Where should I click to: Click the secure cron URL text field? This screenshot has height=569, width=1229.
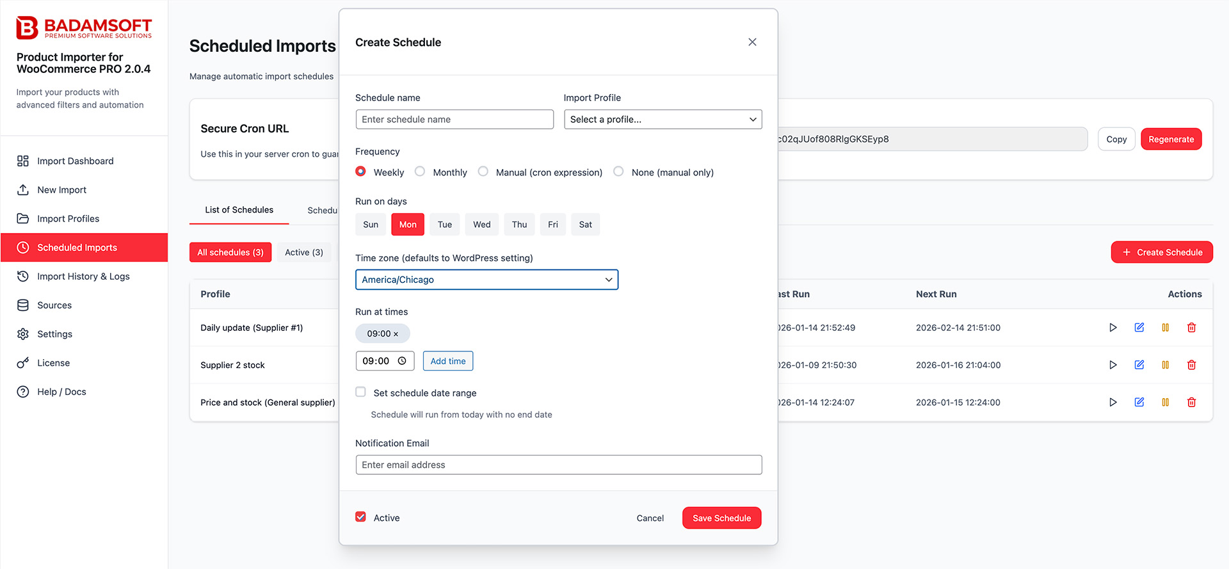point(932,140)
